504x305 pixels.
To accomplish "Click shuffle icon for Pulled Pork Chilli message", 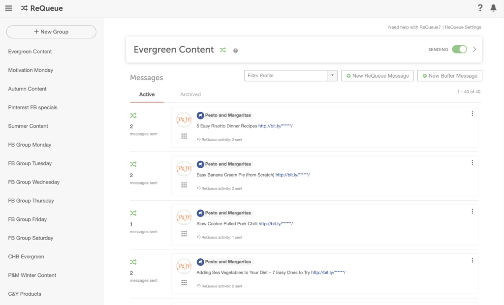I will [133, 213].
